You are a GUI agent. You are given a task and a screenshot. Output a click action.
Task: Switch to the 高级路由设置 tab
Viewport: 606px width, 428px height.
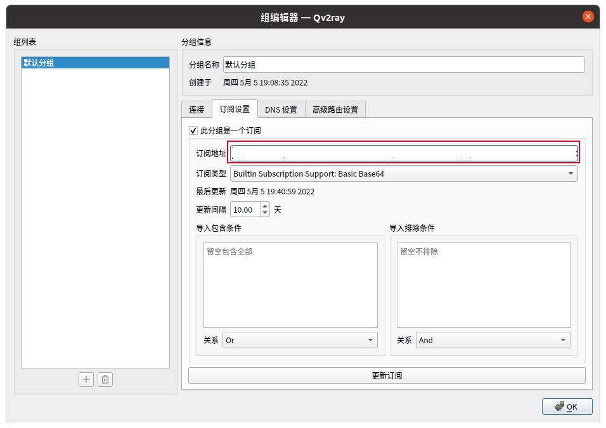click(x=335, y=108)
